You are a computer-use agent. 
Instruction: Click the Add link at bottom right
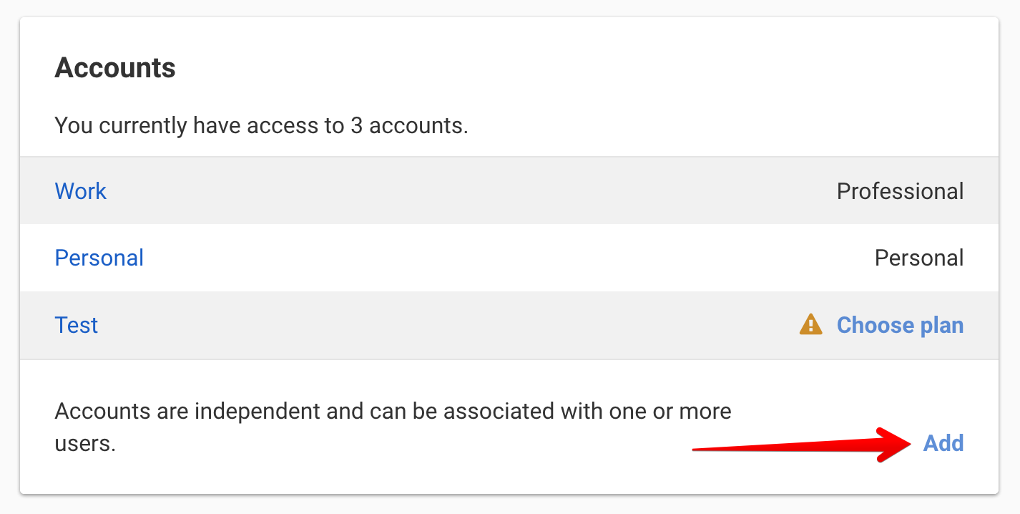pyautogui.click(x=943, y=442)
